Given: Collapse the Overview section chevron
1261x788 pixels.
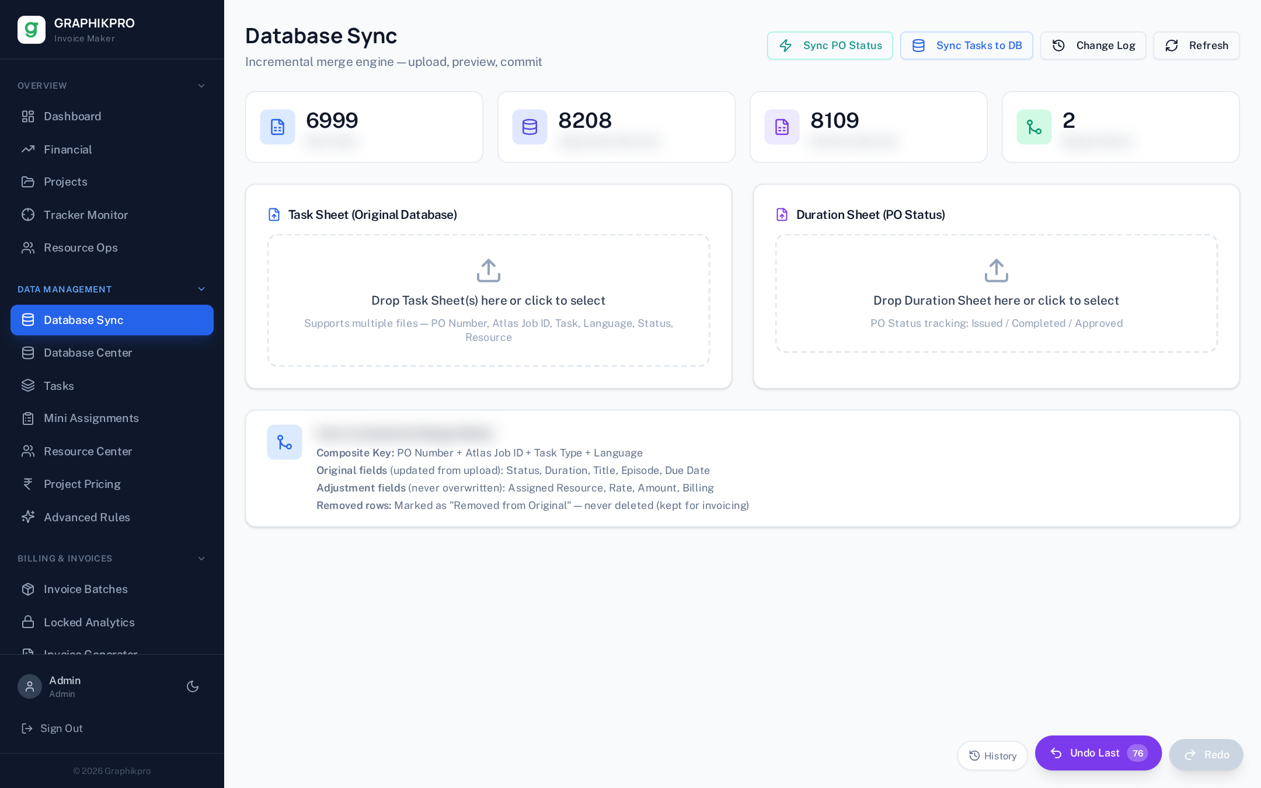Looking at the screenshot, I should coord(201,86).
